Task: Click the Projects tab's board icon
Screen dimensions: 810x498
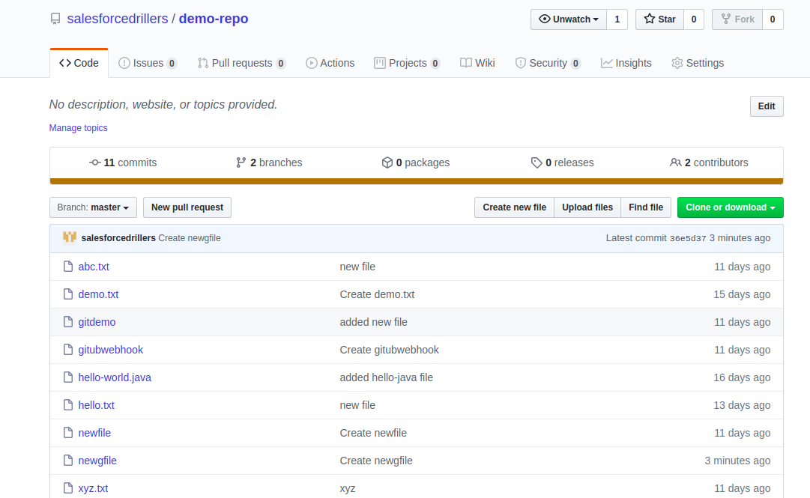Action: (380, 63)
